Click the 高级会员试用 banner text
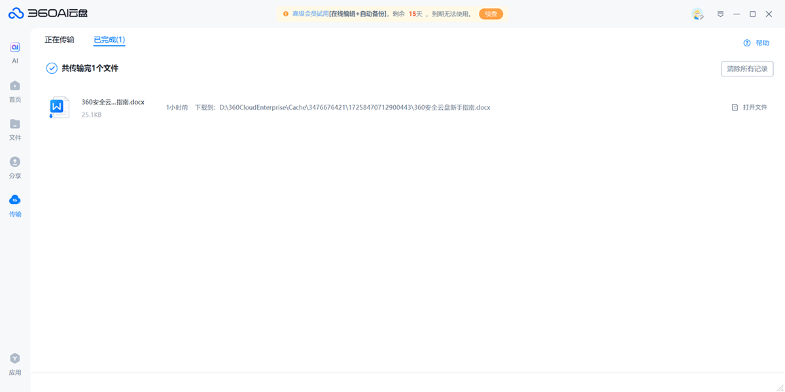The width and height of the screenshot is (785, 392). [310, 14]
